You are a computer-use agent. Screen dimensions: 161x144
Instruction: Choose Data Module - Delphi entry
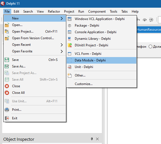click(101, 60)
